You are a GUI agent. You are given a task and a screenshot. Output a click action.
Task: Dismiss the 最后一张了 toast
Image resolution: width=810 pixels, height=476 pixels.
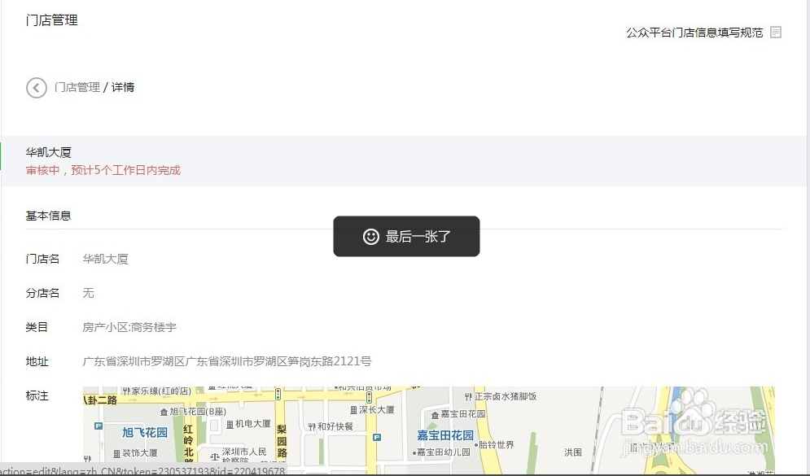[406, 236]
